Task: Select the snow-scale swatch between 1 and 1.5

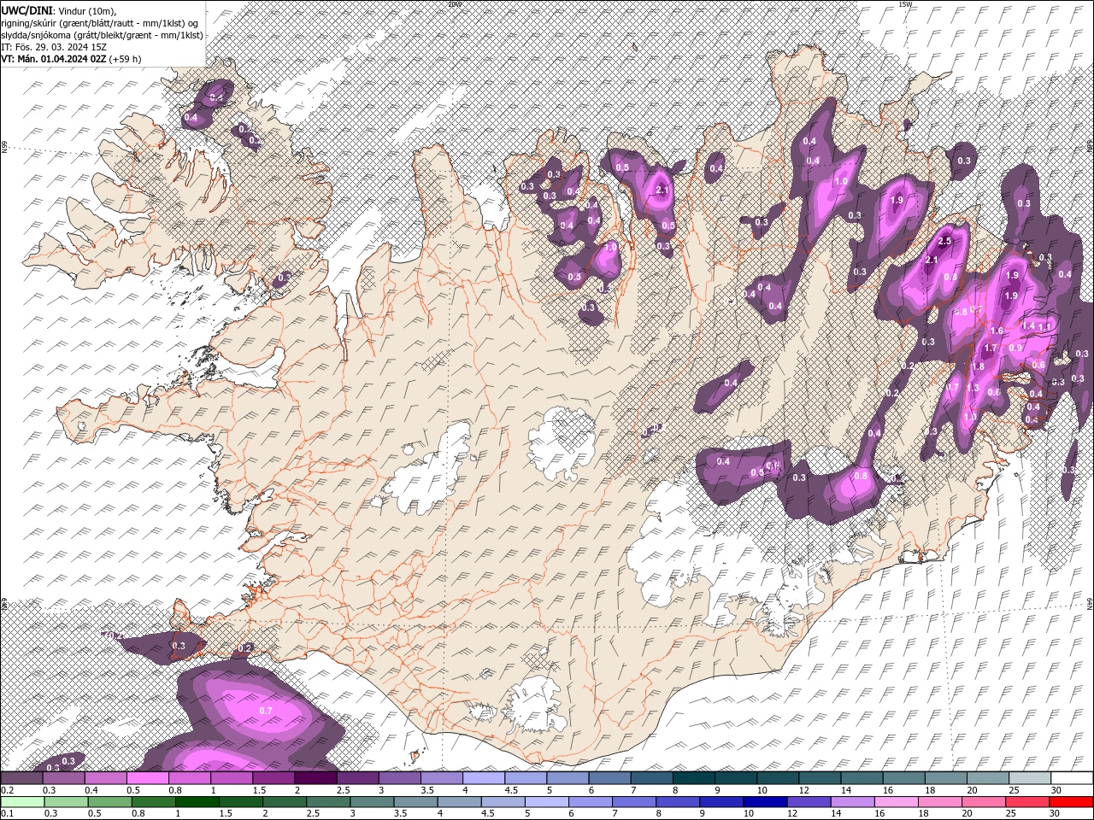Action: [231, 778]
